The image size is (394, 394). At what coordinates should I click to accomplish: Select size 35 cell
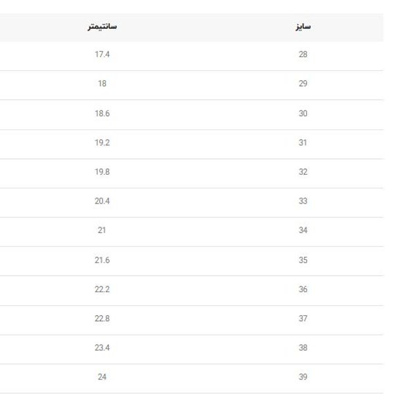pos(303,260)
